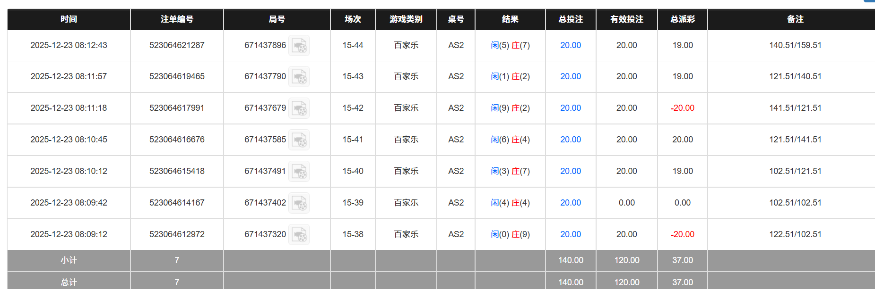875x289 pixels.
Task: Click the 闲(0) 庄(9) result
Action: 510,234
